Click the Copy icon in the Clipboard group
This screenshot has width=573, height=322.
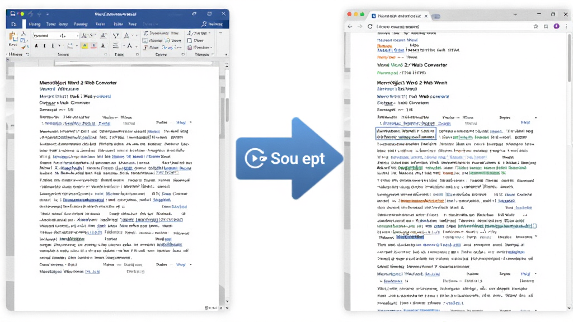tap(22, 40)
